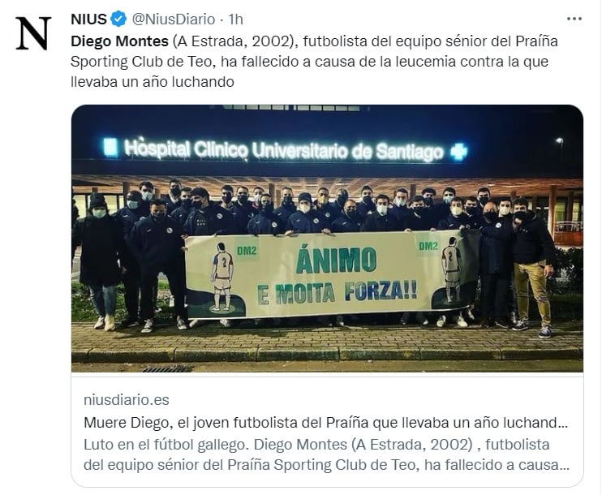Image resolution: width=602 pixels, height=495 pixels.
Task: Click the Hospital Clínico Universitario sign in image
Action: pos(284,150)
